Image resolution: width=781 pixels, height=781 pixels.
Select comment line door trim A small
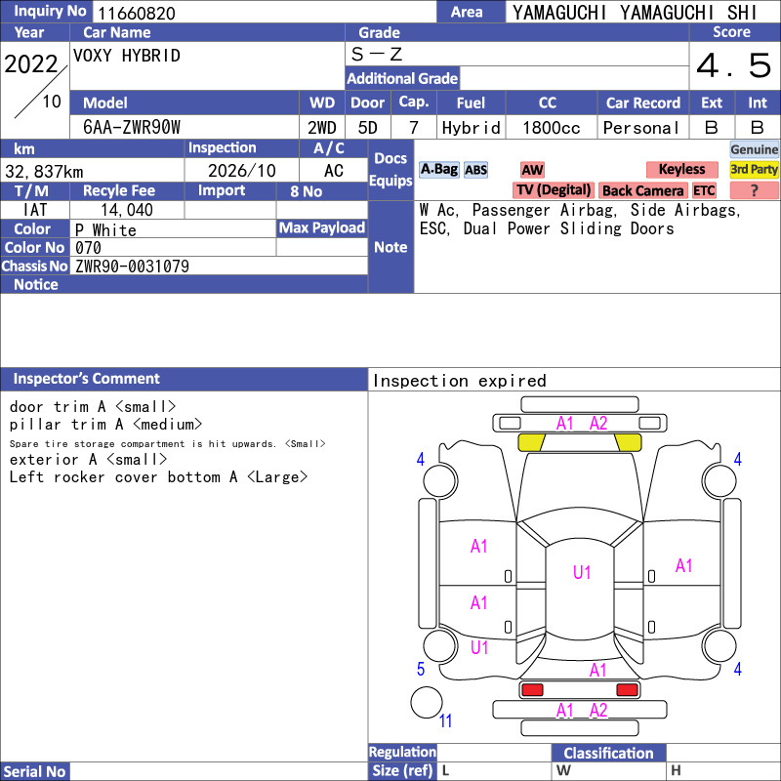93,407
